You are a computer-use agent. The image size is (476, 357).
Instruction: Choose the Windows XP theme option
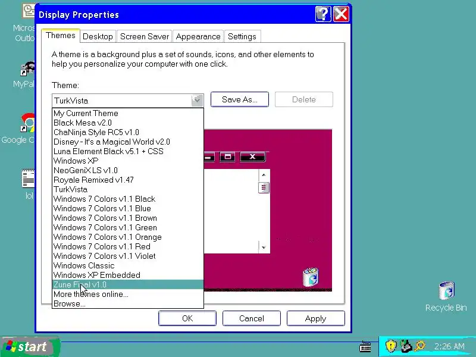pos(128,161)
